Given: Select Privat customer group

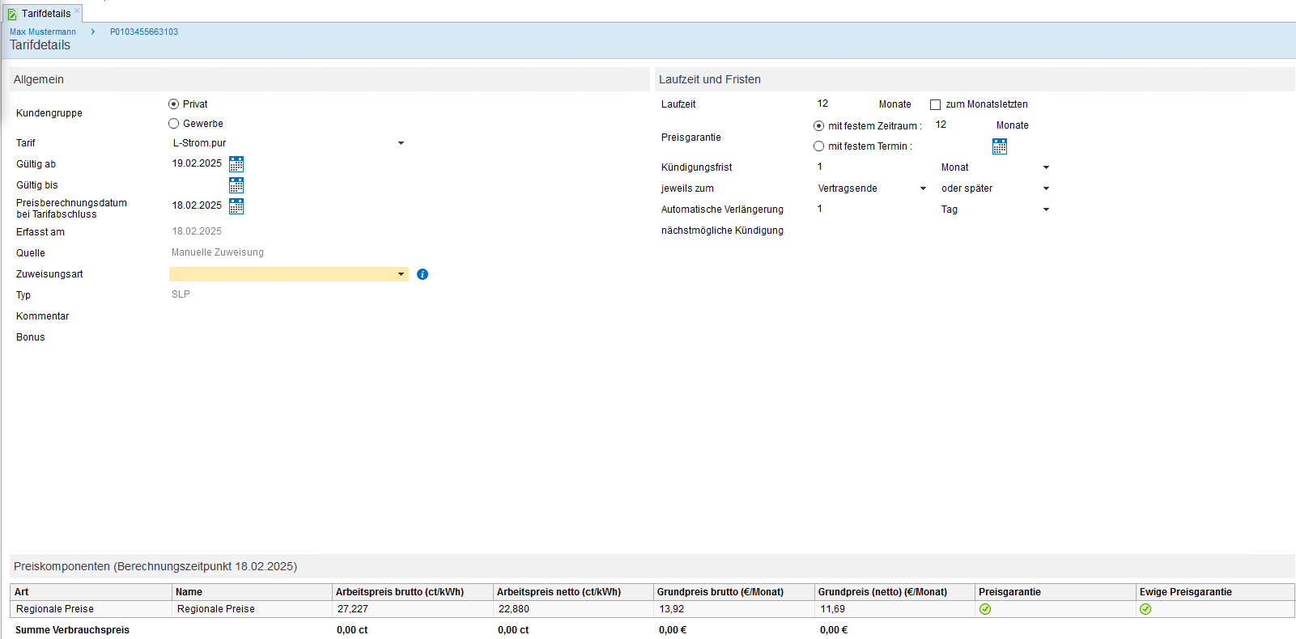Looking at the screenshot, I should pyautogui.click(x=173, y=104).
